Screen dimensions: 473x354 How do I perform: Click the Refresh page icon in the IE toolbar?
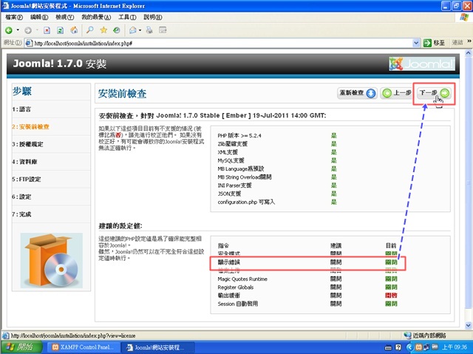point(61,30)
